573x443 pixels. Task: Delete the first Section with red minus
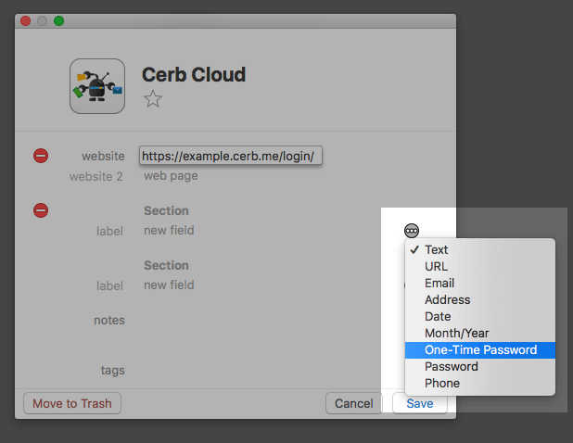pos(41,210)
